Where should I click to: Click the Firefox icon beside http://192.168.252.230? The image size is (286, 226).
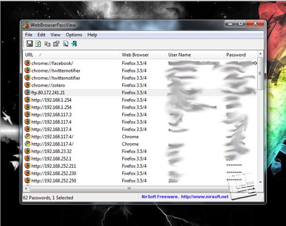tap(27, 173)
